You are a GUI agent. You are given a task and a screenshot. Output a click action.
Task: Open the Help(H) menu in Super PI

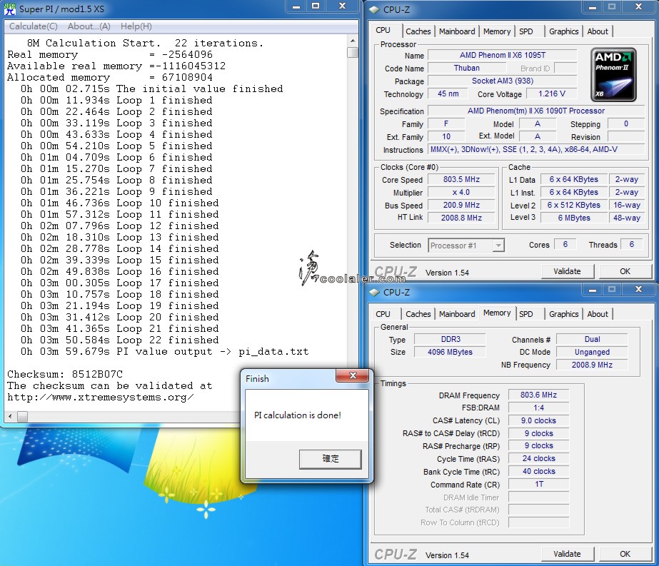(x=136, y=26)
